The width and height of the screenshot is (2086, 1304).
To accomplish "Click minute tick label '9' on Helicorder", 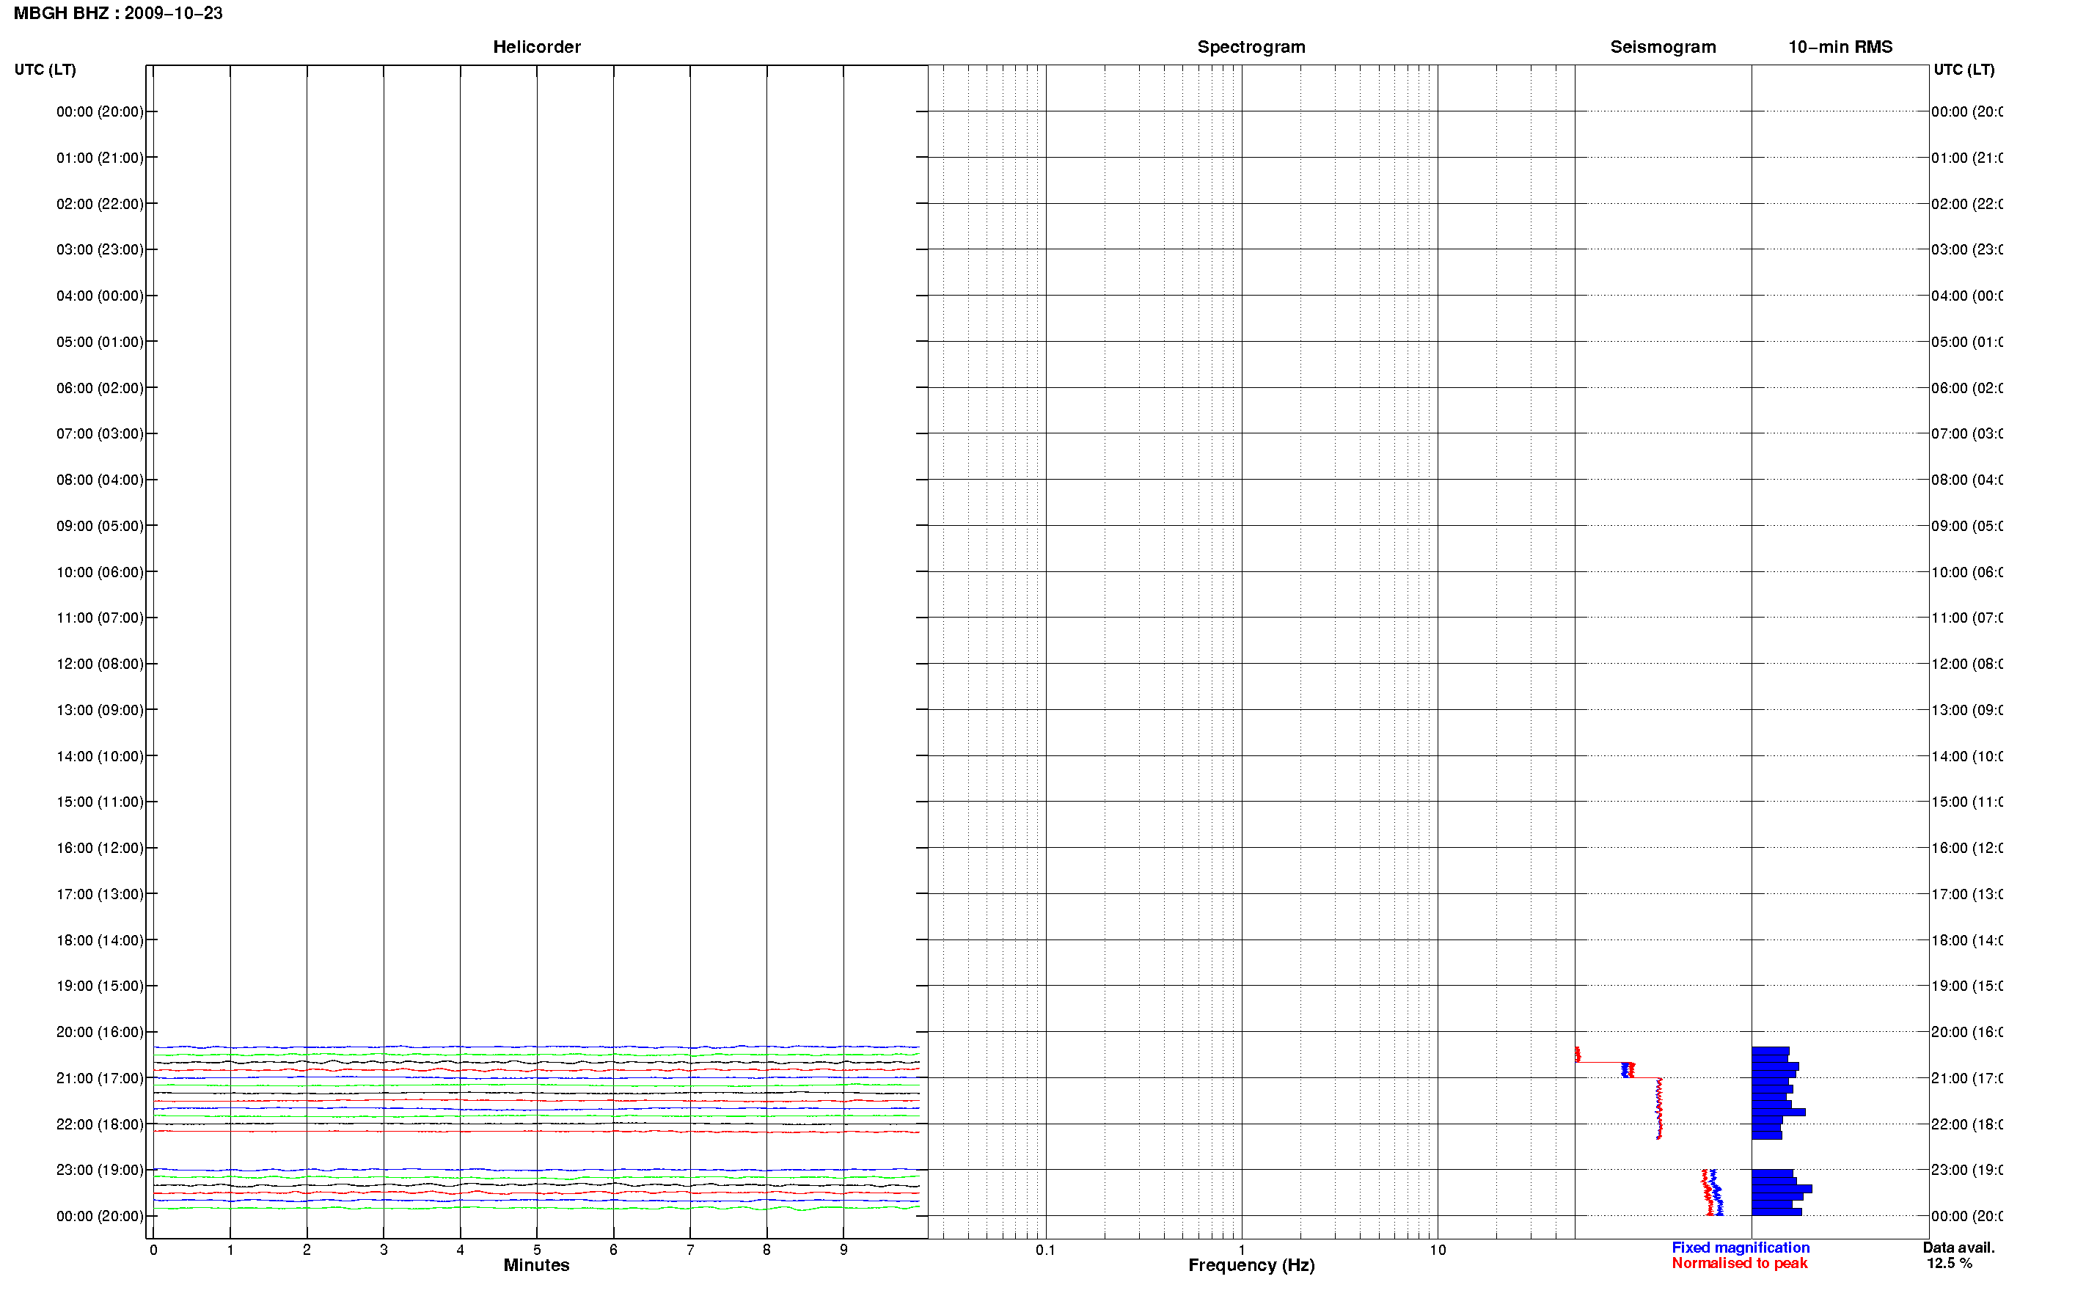I will click(x=843, y=1250).
